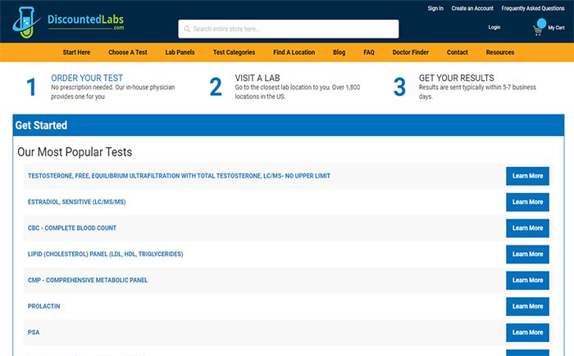Open the Testosterone Free Equilibrium Ultrafiltration test
Image resolution: width=574 pixels, height=356 pixels.
[179, 176]
